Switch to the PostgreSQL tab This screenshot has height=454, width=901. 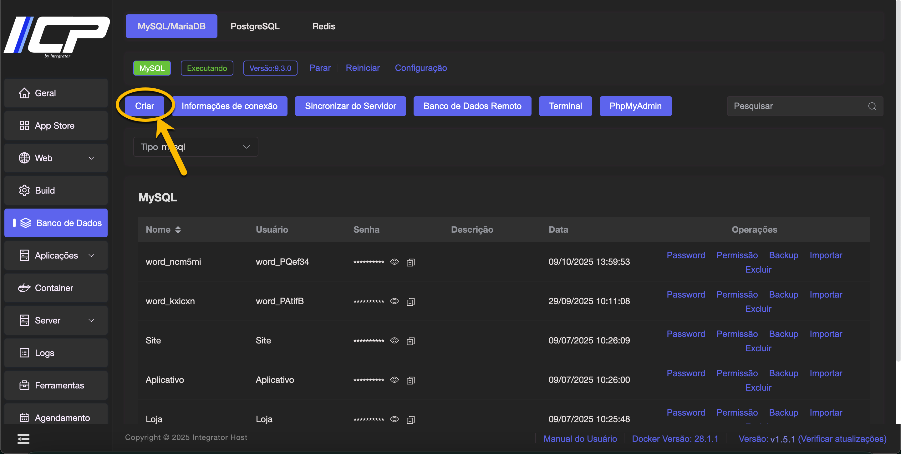coord(255,26)
